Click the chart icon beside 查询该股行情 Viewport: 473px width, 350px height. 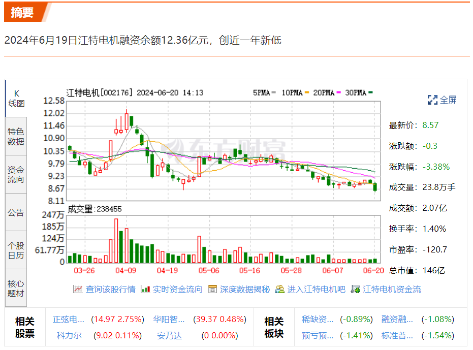(x=78, y=289)
